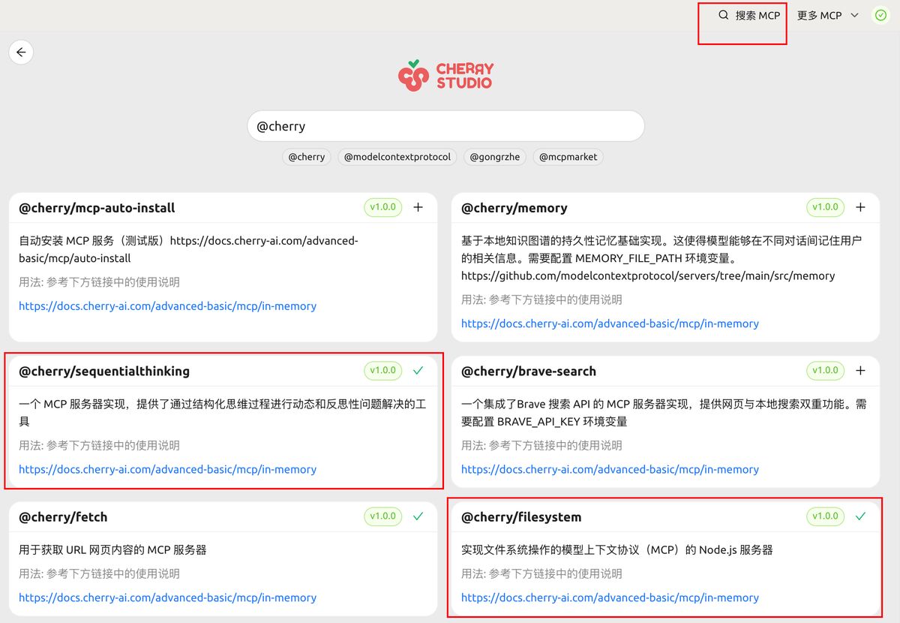The image size is (900, 623).
Task: Click v1.0.0 version badge on @cherry/fetch
Action: [382, 516]
